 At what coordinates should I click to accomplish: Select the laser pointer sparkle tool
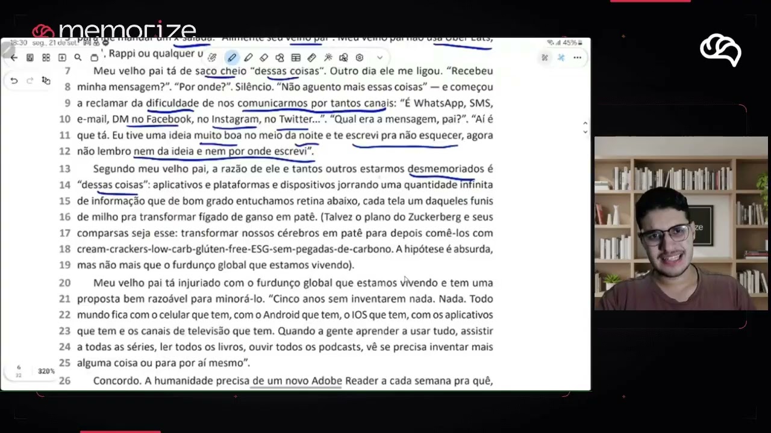[328, 58]
